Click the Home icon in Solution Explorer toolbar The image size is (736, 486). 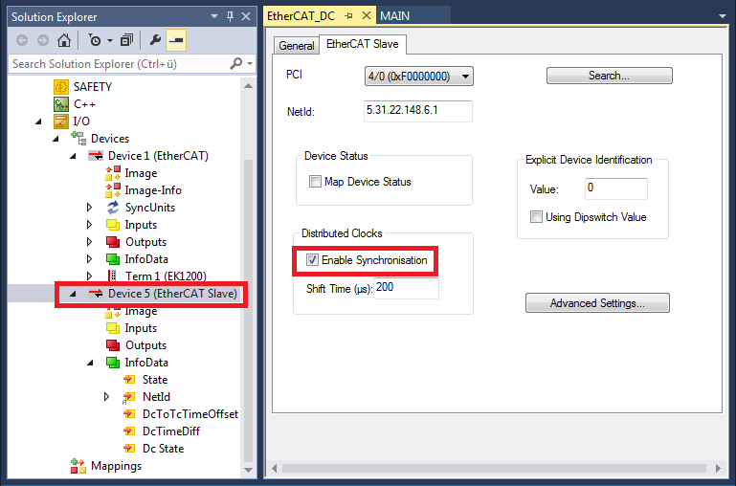(x=64, y=40)
